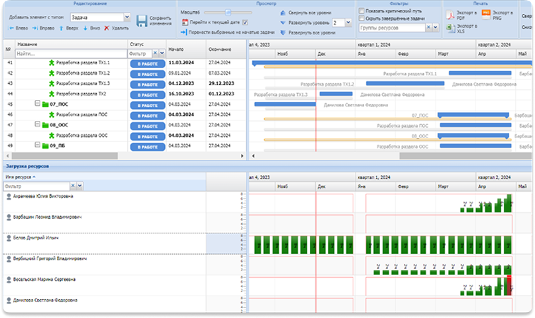Click the Export to PNG icon

[x=485, y=15]
